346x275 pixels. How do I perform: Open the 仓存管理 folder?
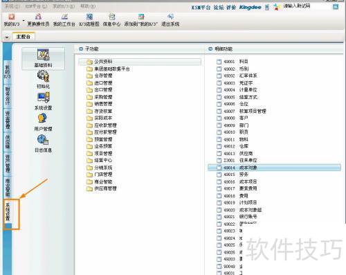point(100,76)
